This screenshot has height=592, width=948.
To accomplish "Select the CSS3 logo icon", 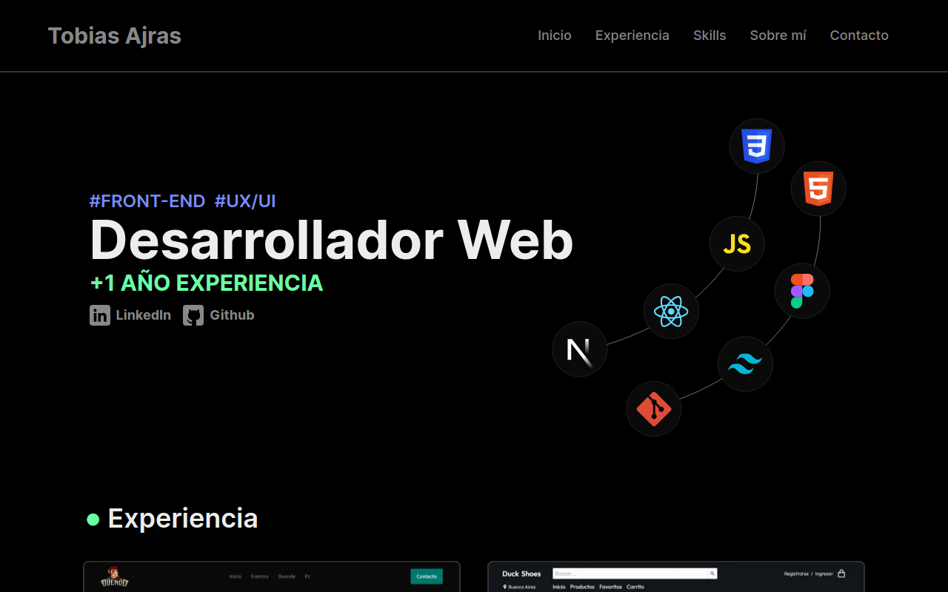I will [757, 146].
